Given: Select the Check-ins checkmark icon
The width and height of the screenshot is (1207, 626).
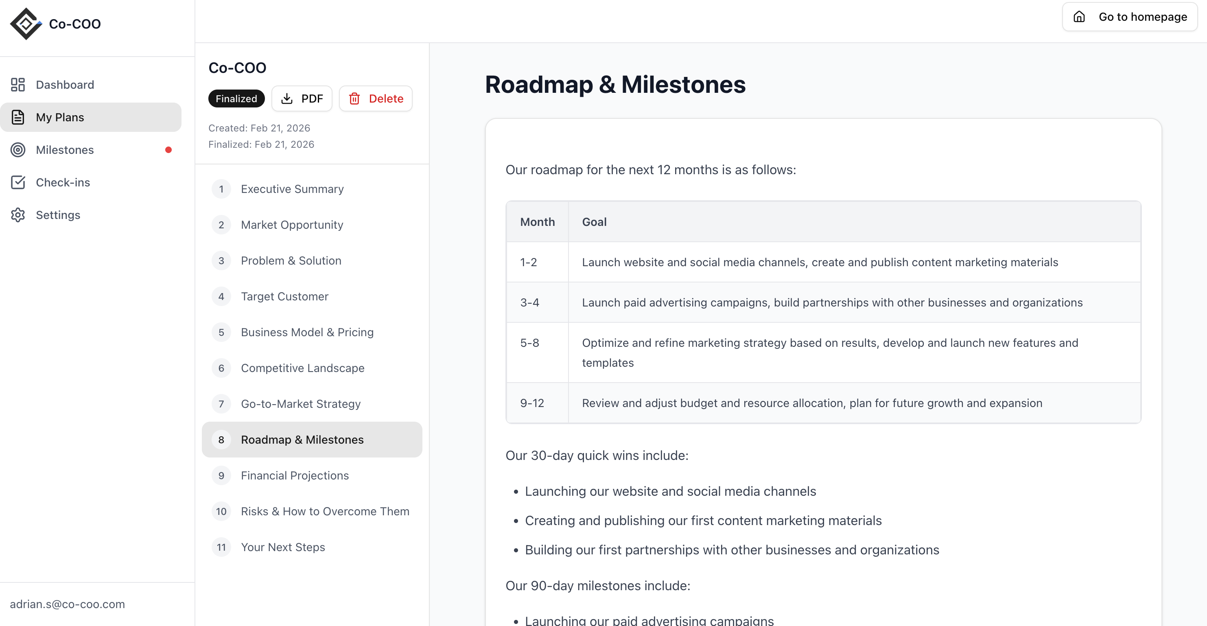Looking at the screenshot, I should (x=18, y=182).
